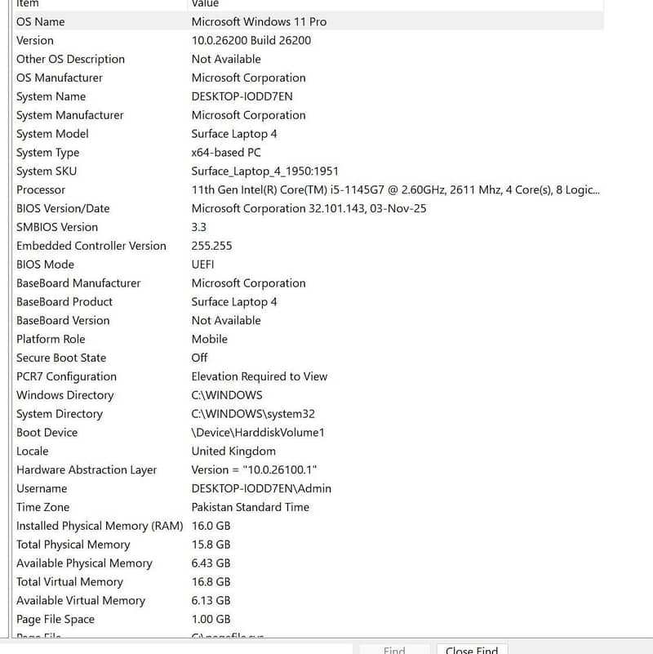
Task: Click the Close Find button
Action: point(472,650)
